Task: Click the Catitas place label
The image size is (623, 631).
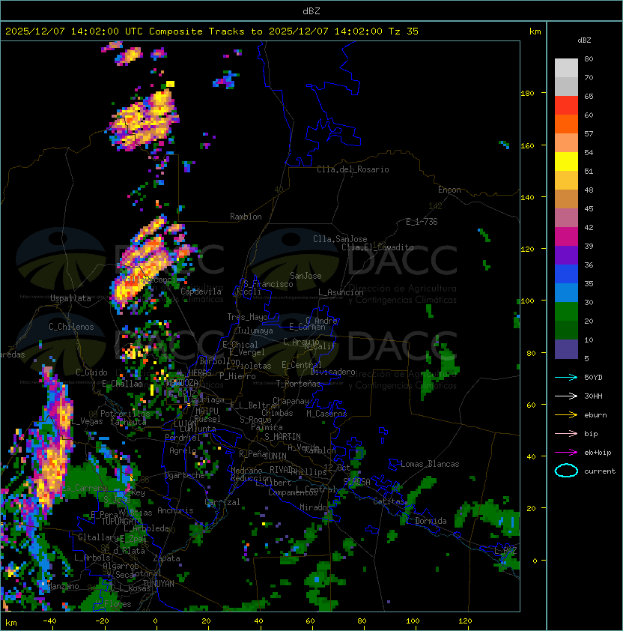Action: point(389,501)
